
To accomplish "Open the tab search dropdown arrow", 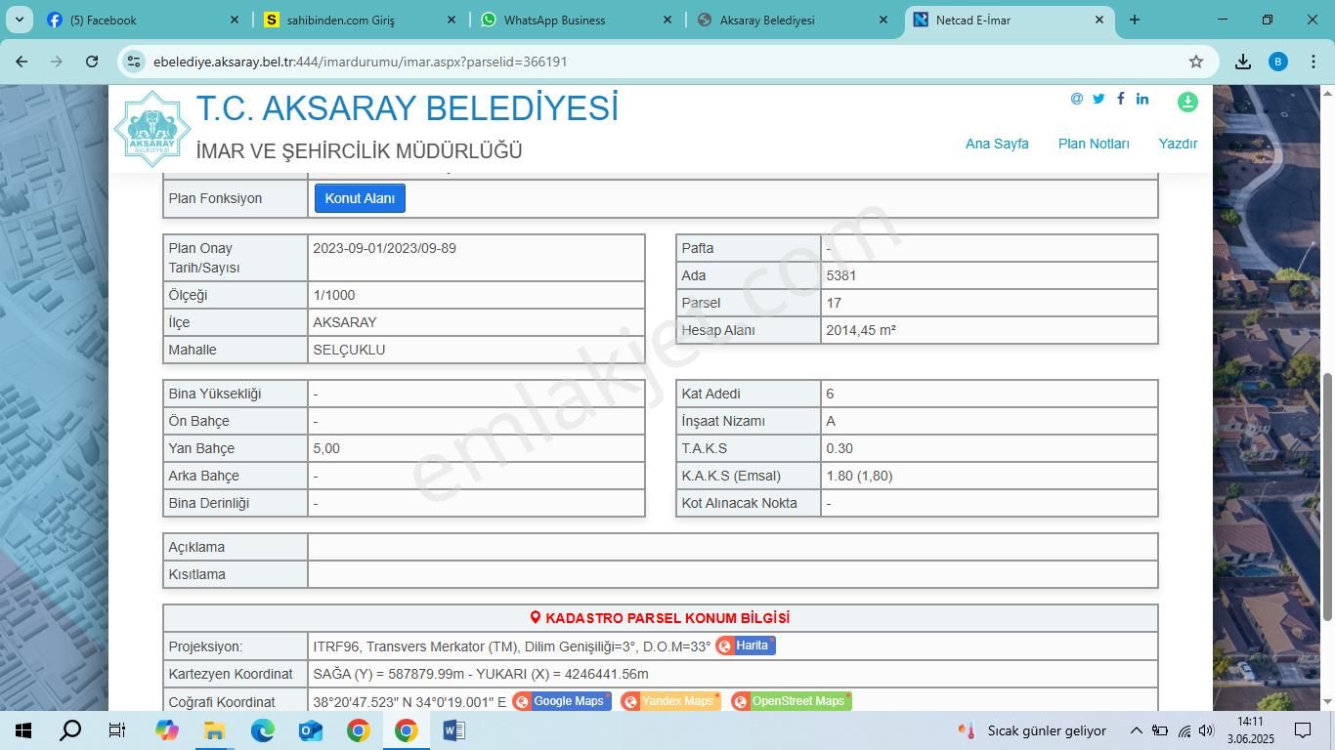I will (20, 20).
